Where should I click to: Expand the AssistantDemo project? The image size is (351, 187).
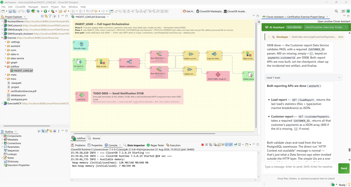coord(2,21)
